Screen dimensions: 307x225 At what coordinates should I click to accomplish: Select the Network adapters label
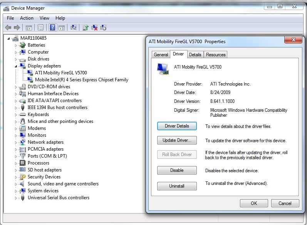45,142
